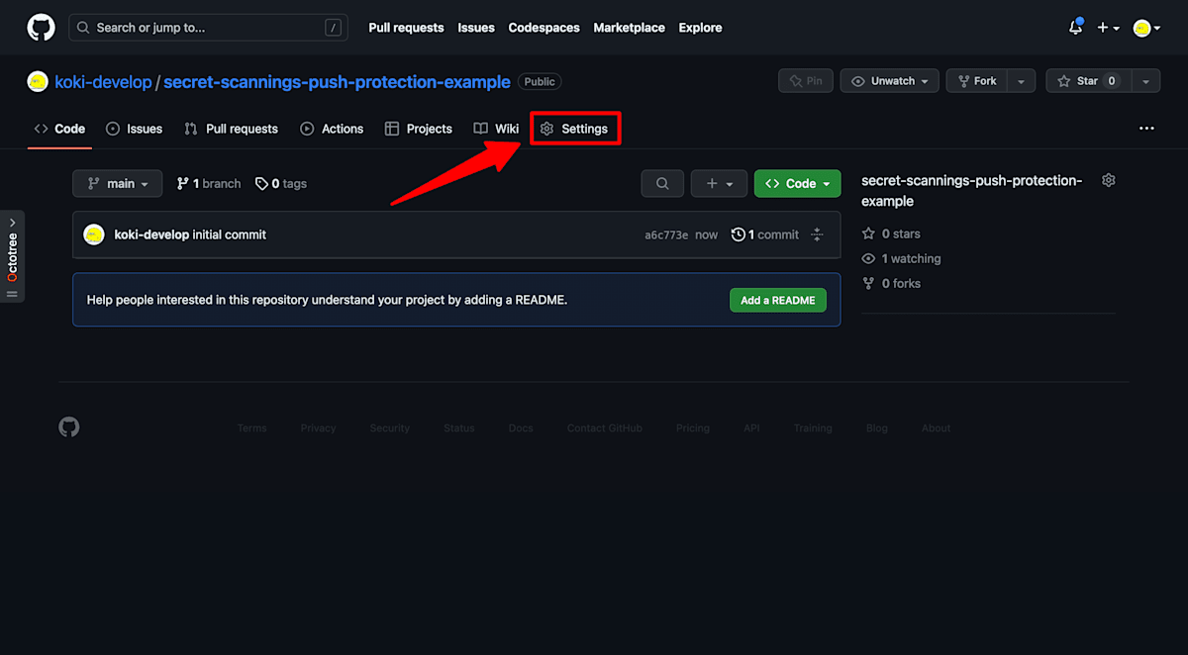The height and width of the screenshot is (655, 1188).
Task: Click the footer GitHub logo
Action: coord(69,427)
